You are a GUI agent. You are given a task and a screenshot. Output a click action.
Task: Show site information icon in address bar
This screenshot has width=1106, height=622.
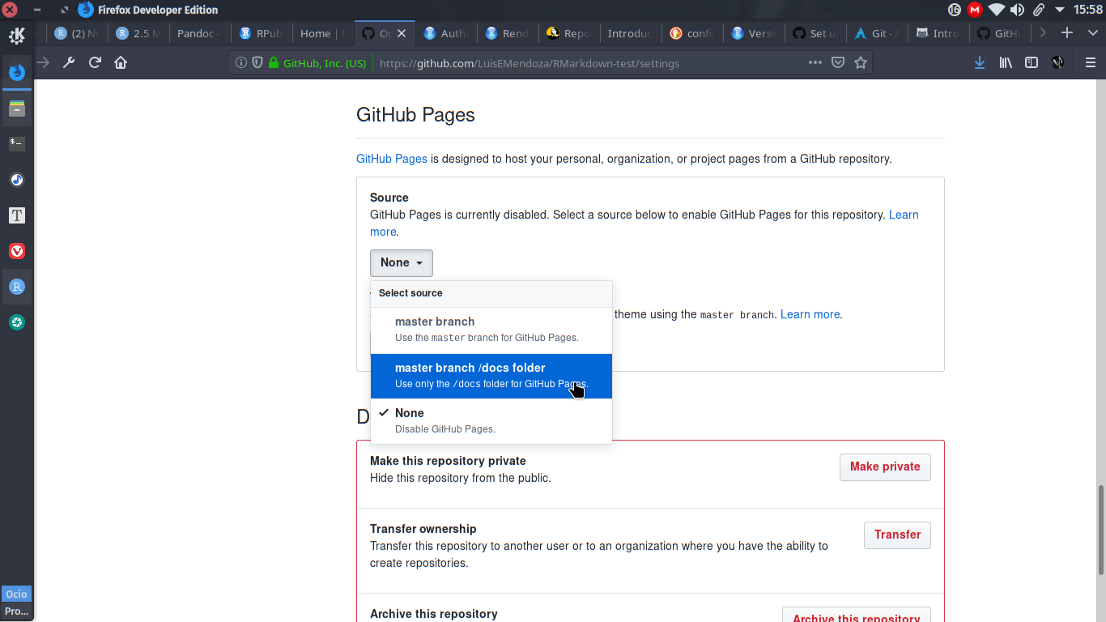click(x=241, y=62)
